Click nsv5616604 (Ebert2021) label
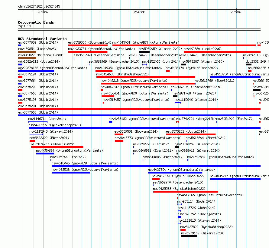 coord(206,138)
